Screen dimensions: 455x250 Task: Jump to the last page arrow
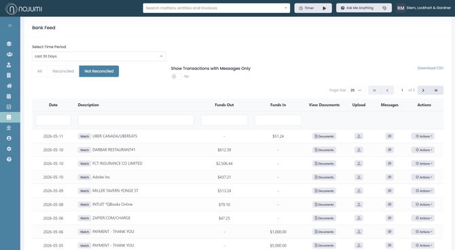point(436,90)
